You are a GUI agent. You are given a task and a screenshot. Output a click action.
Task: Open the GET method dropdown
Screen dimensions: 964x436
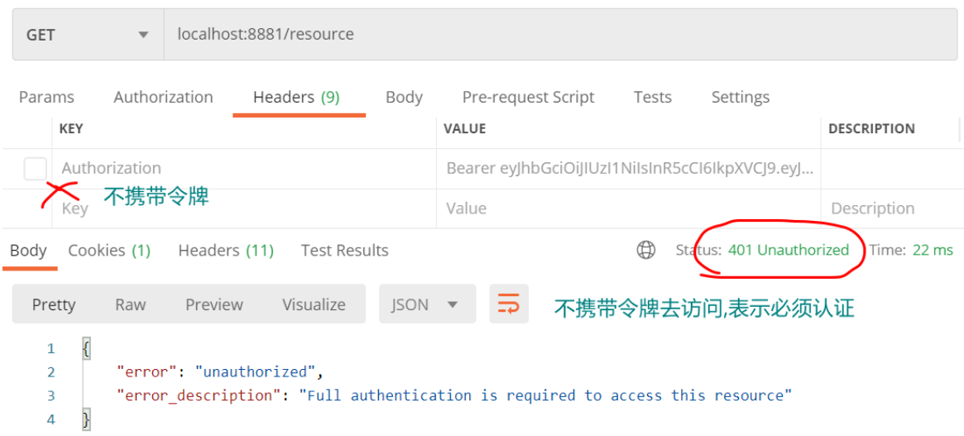[x=88, y=35]
